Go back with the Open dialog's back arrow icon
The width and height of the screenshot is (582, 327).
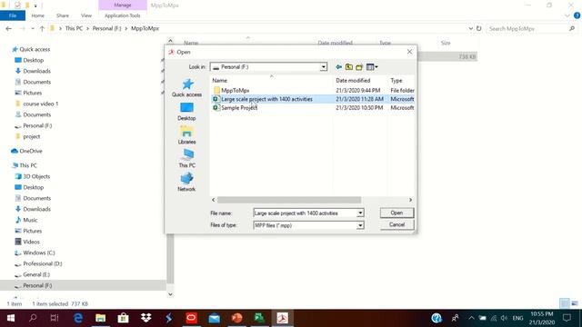point(338,67)
